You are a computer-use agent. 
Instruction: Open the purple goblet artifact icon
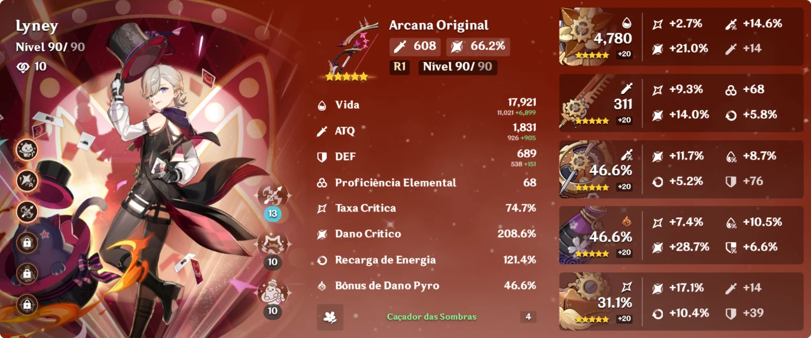[x=584, y=235]
